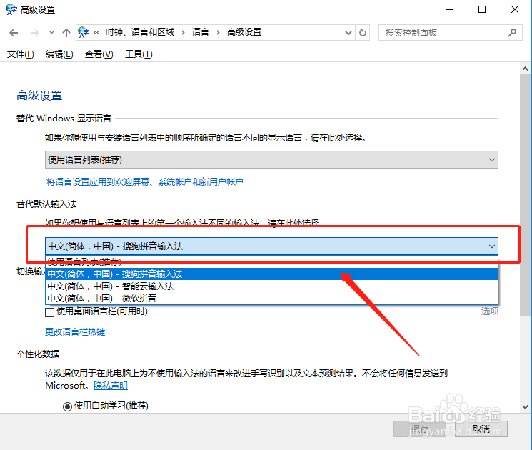
Task: Enable 使用桌面语言栏(可用时) checkbox
Action: 49,312
